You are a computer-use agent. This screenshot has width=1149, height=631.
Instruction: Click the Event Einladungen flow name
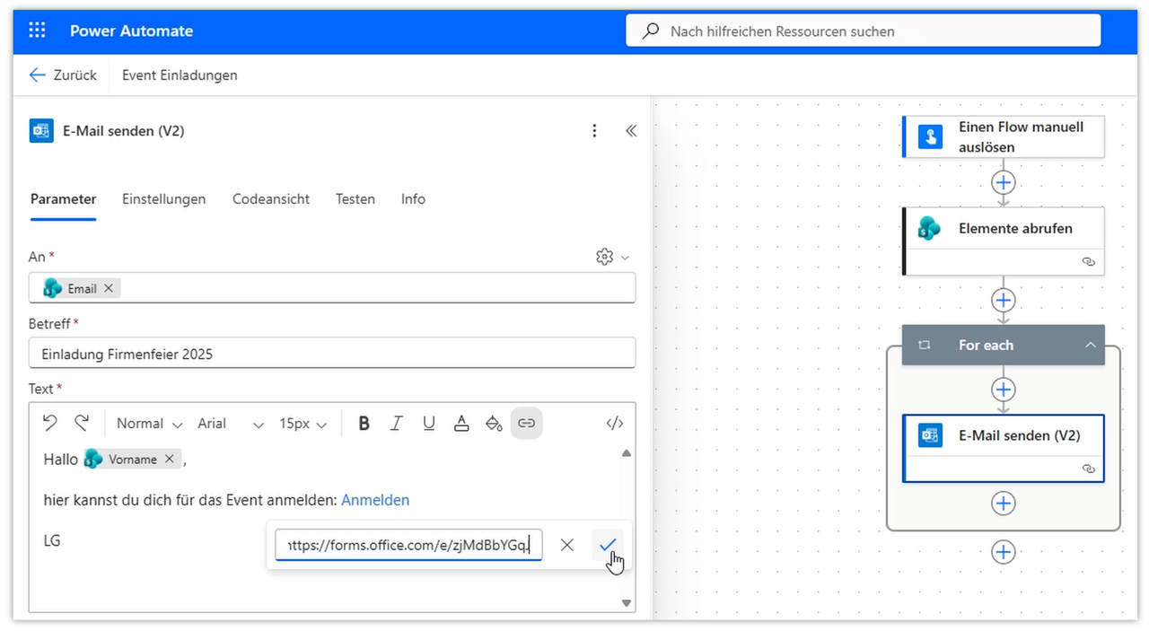180,75
